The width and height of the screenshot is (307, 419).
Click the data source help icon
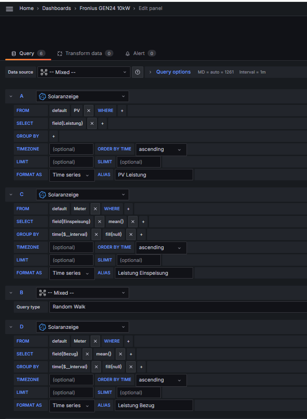pos(138,72)
